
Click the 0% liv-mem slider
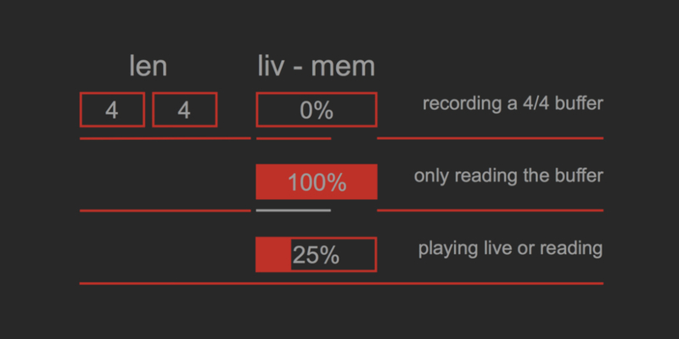pos(316,110)
